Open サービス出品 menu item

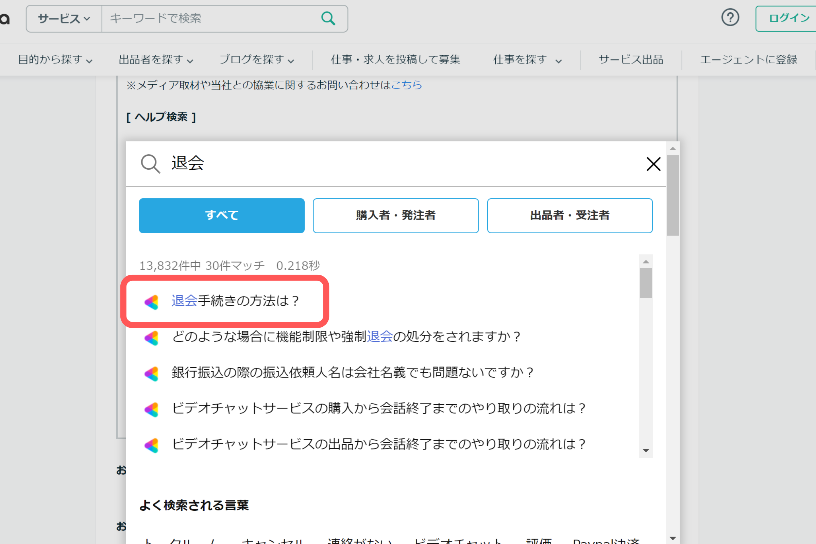coord(631,60)
